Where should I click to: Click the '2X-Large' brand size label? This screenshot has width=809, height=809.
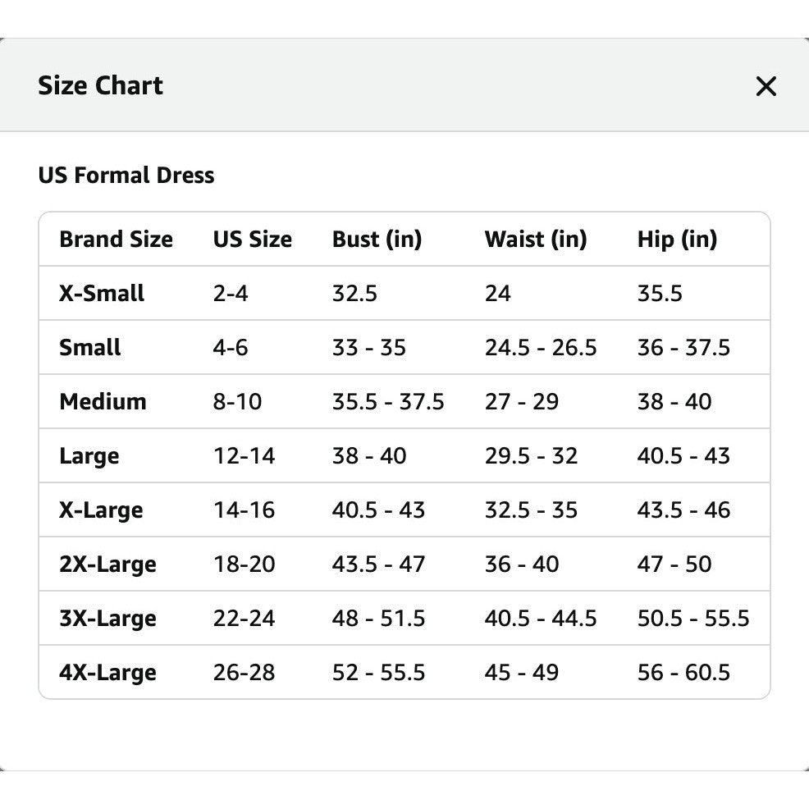(107, 564)
